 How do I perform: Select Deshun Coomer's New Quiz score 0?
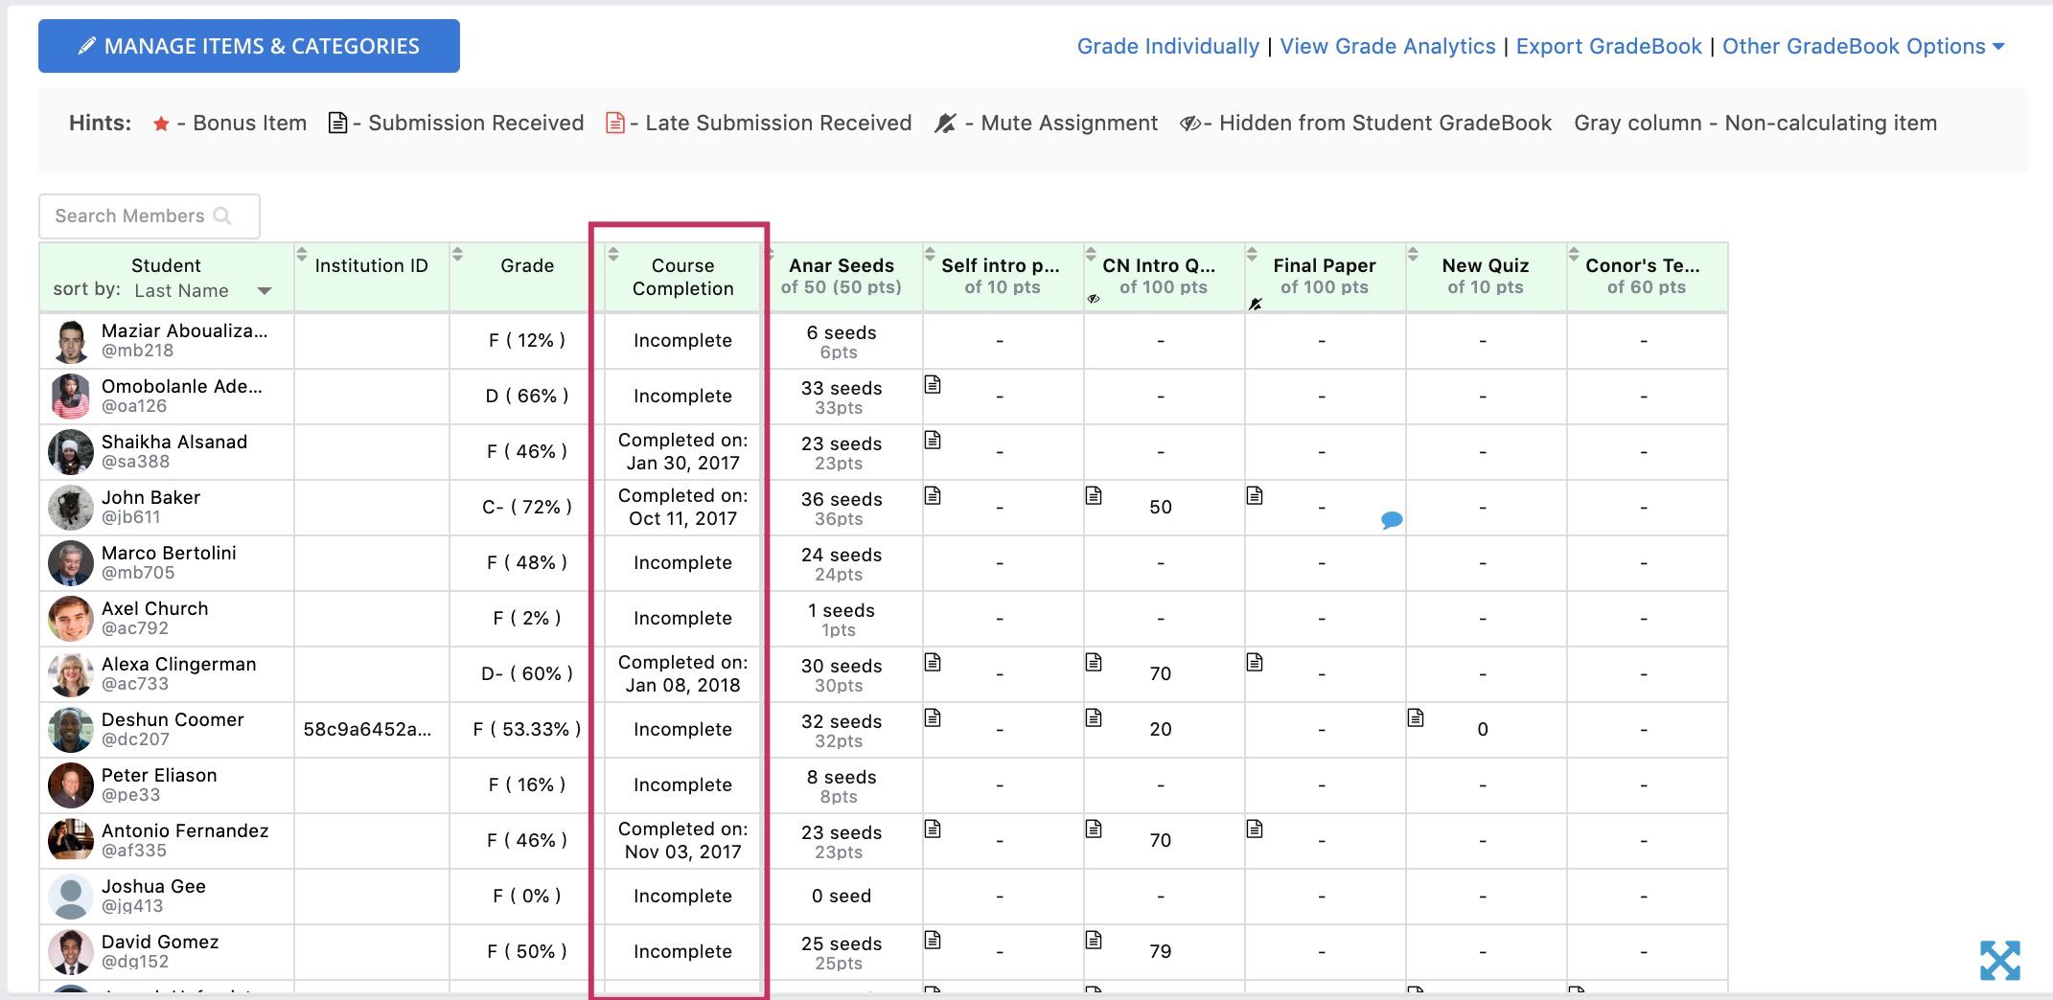(x=1483, y=729)
